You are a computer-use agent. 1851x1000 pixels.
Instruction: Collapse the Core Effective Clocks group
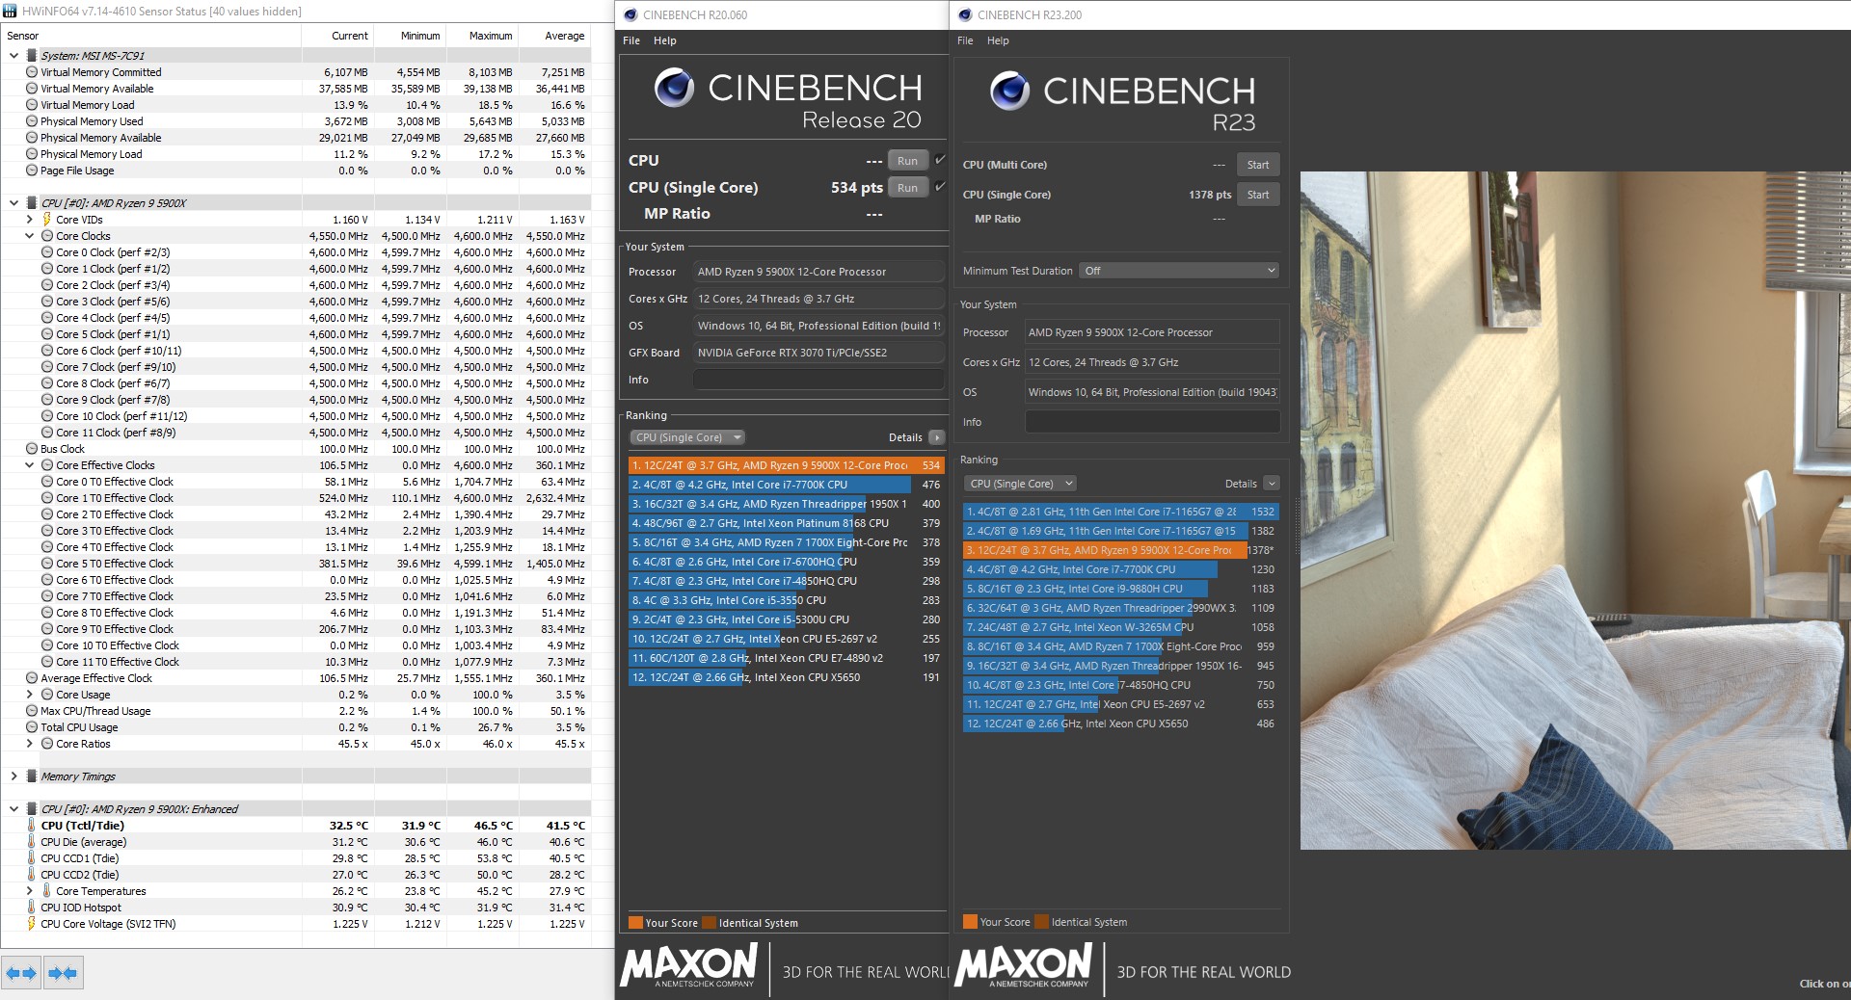pos(29,465)
